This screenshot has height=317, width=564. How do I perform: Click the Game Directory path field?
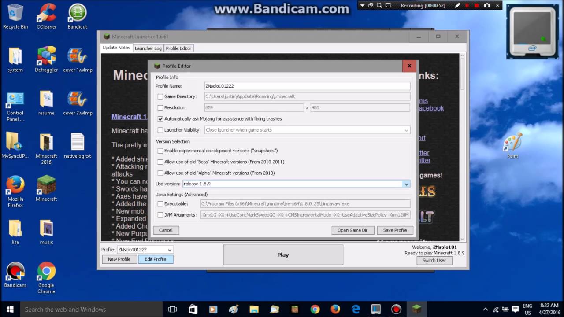pos(307,96)
